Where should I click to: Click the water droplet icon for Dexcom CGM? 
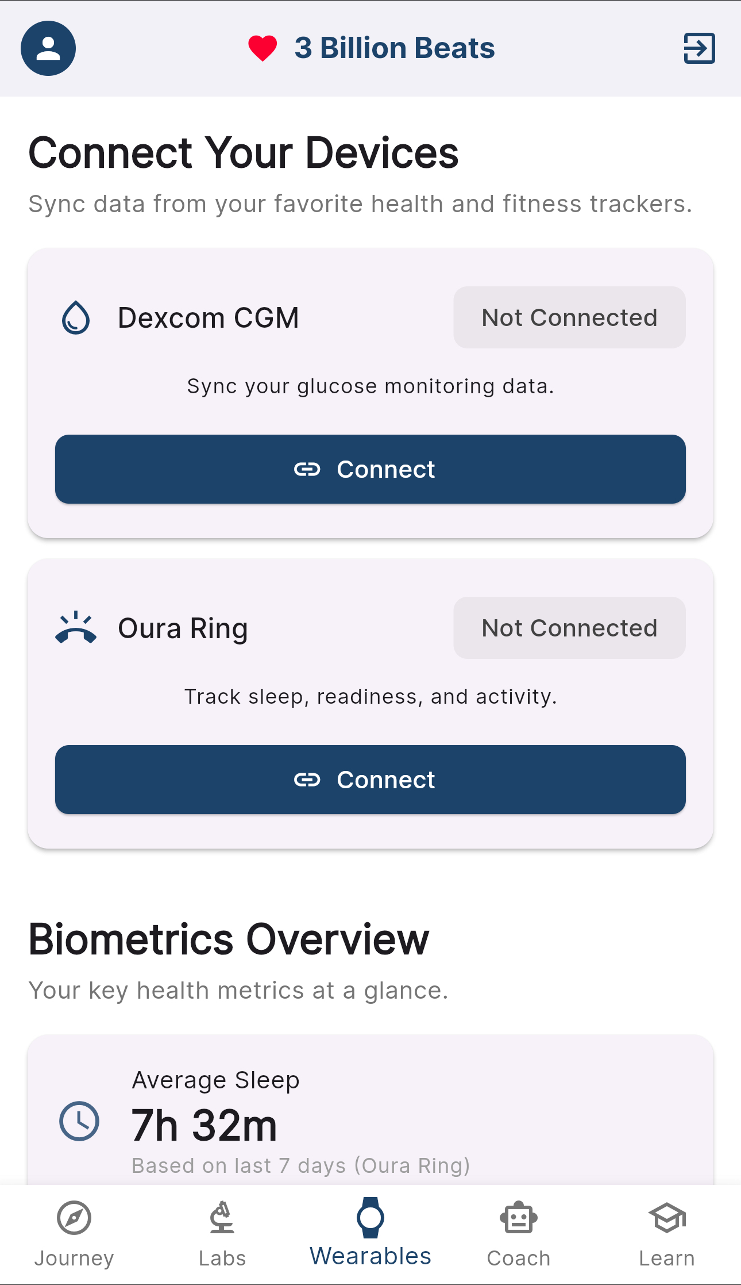click(75, 317)
